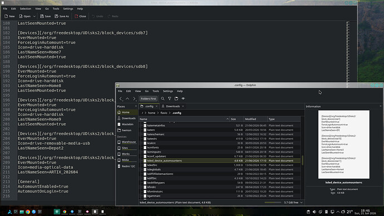Click the New document icon

(x=6, y=16)
